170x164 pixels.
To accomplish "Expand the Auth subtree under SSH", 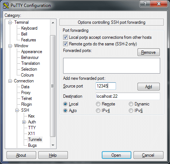I will [24, 122].
